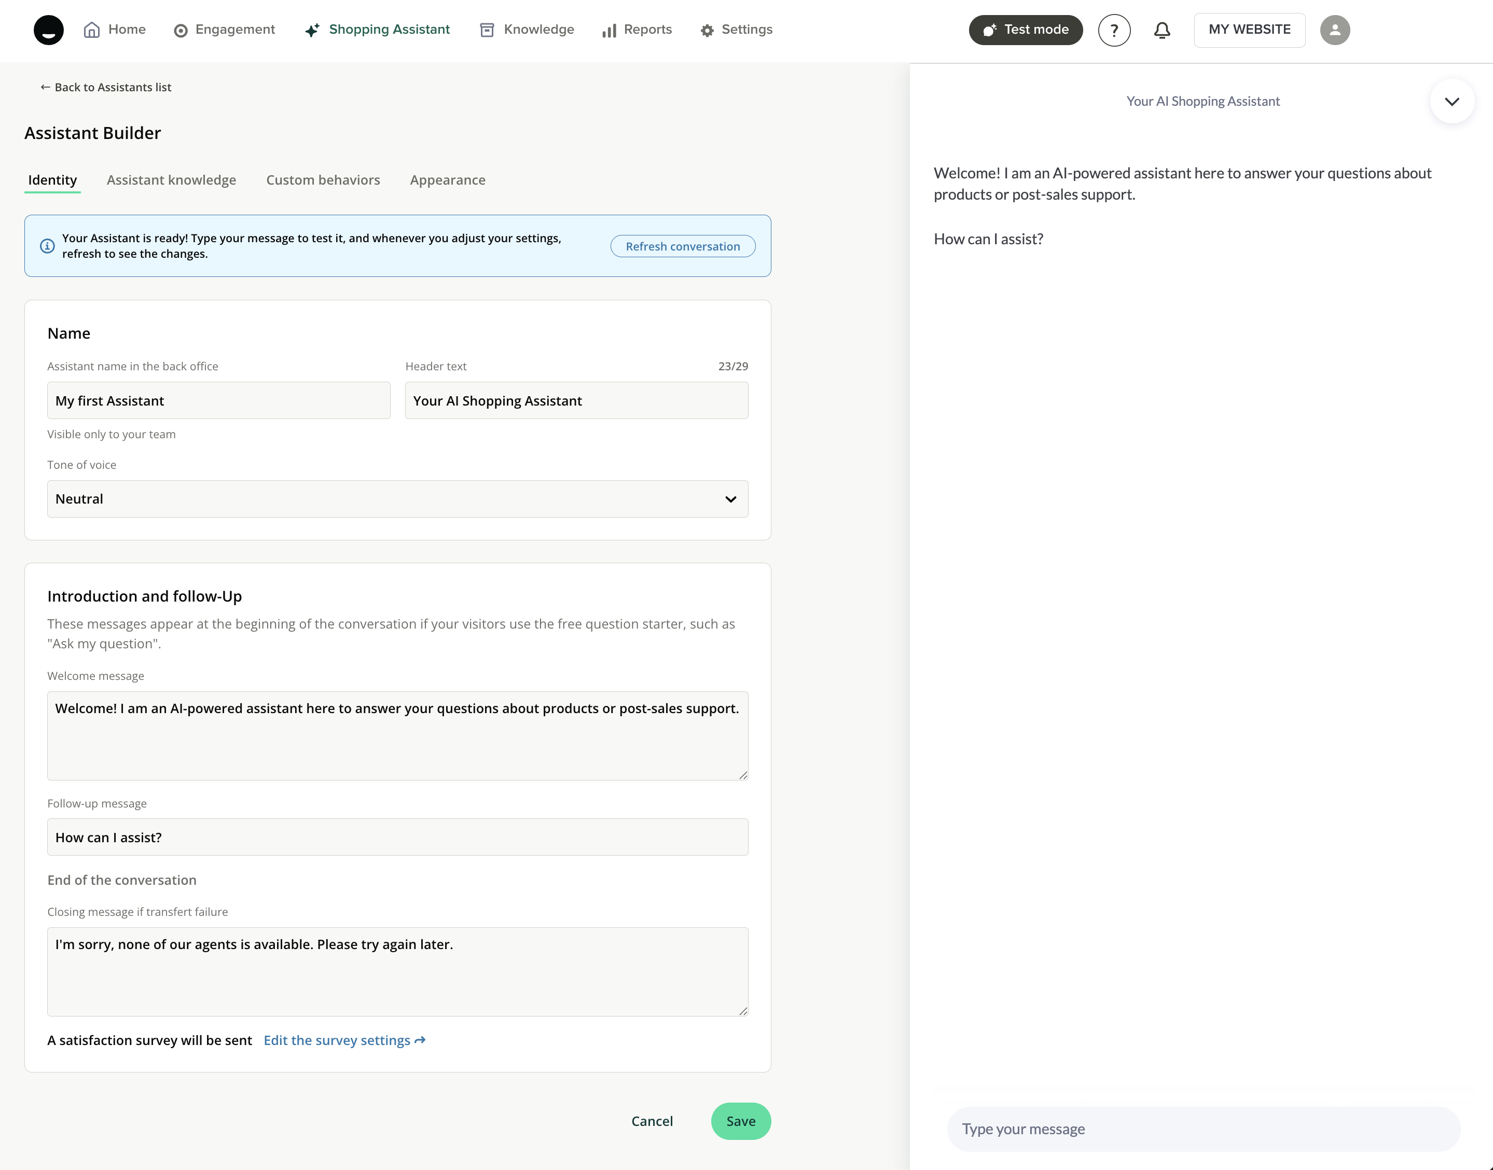Click 'A satisfaction survey will be sent' text

tap(150, 1040)
